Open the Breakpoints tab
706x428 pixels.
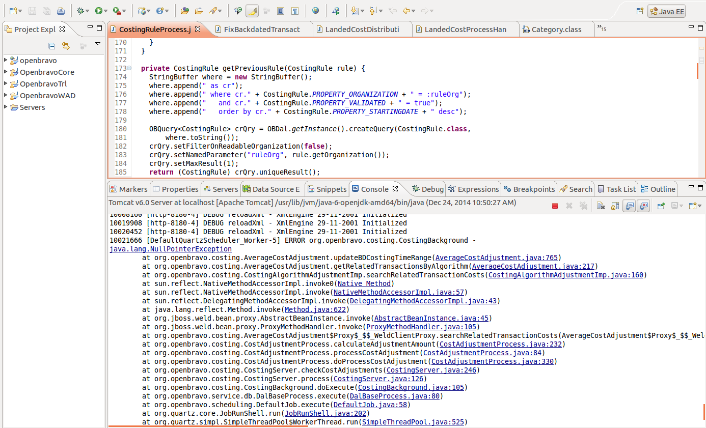pos(533,189)
